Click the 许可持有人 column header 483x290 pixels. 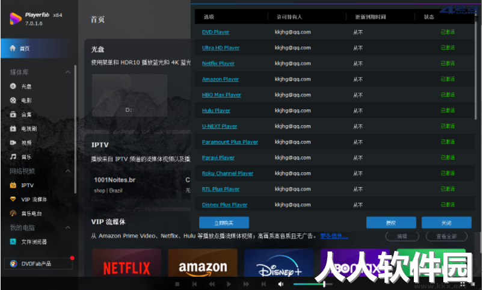(289, 17)
